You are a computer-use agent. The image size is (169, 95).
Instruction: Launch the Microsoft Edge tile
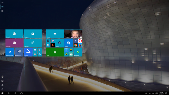tap(10, 52)
